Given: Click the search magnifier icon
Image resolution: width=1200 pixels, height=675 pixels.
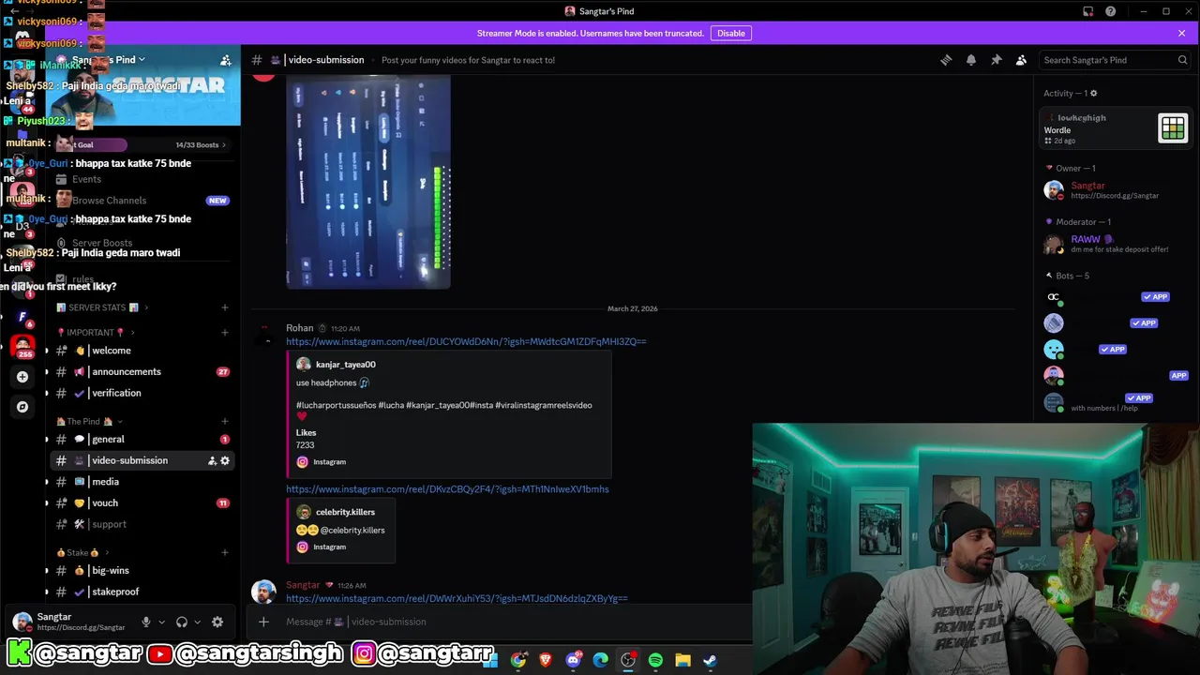Looking at the screenshot, I should tap(1182, 60).
